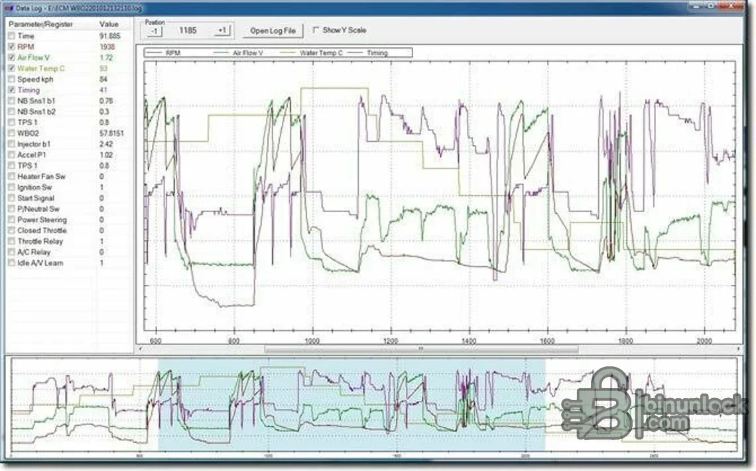Enable the Accel P1 checkbox

(x=11, y=155)
